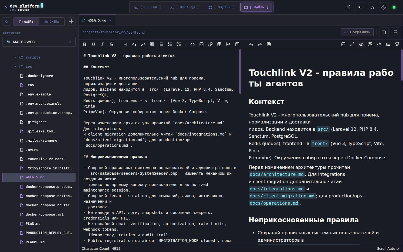Insert a task checklist
Screen dimensions: 403x252
pyautogui.click(x=179, y=44)
